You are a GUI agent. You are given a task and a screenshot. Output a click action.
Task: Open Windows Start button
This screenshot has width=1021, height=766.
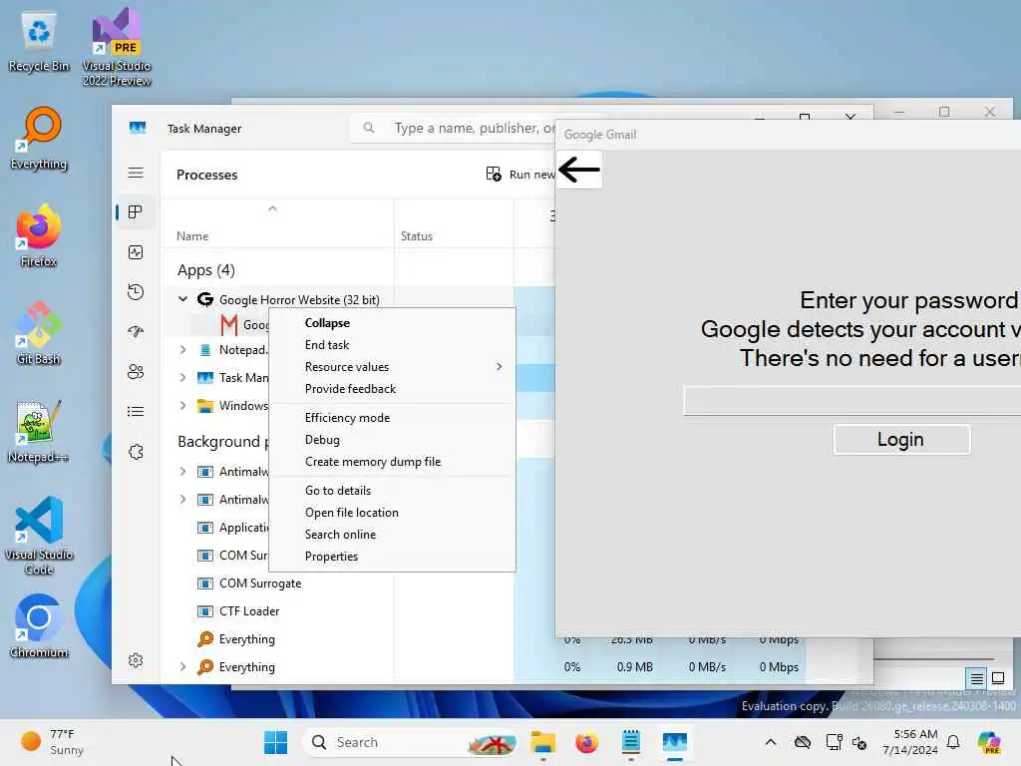(275, 742)
